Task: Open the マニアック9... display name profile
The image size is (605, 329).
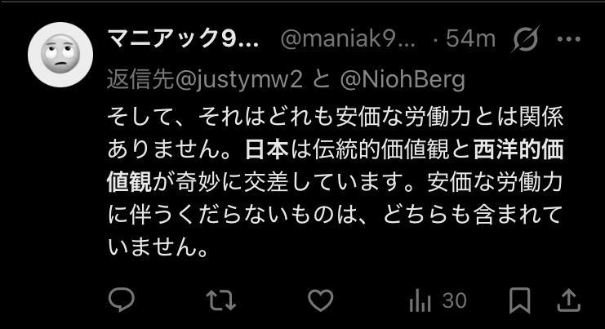Action: 183,39
